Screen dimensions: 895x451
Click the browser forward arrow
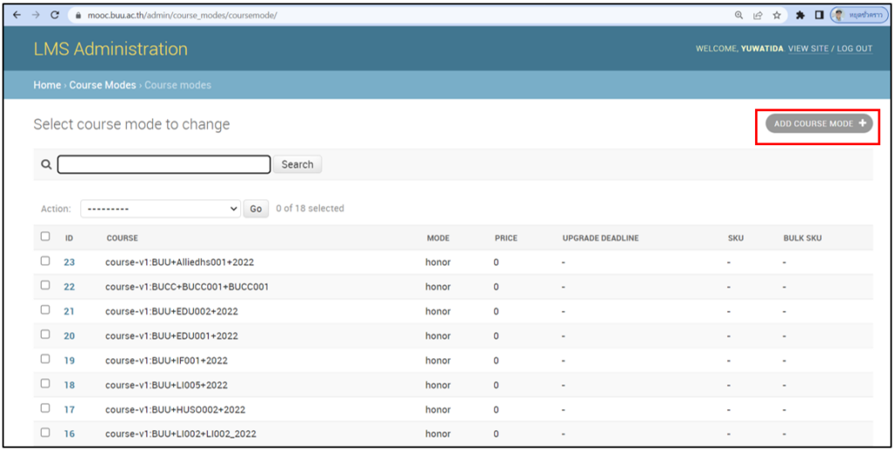point(35,15)
